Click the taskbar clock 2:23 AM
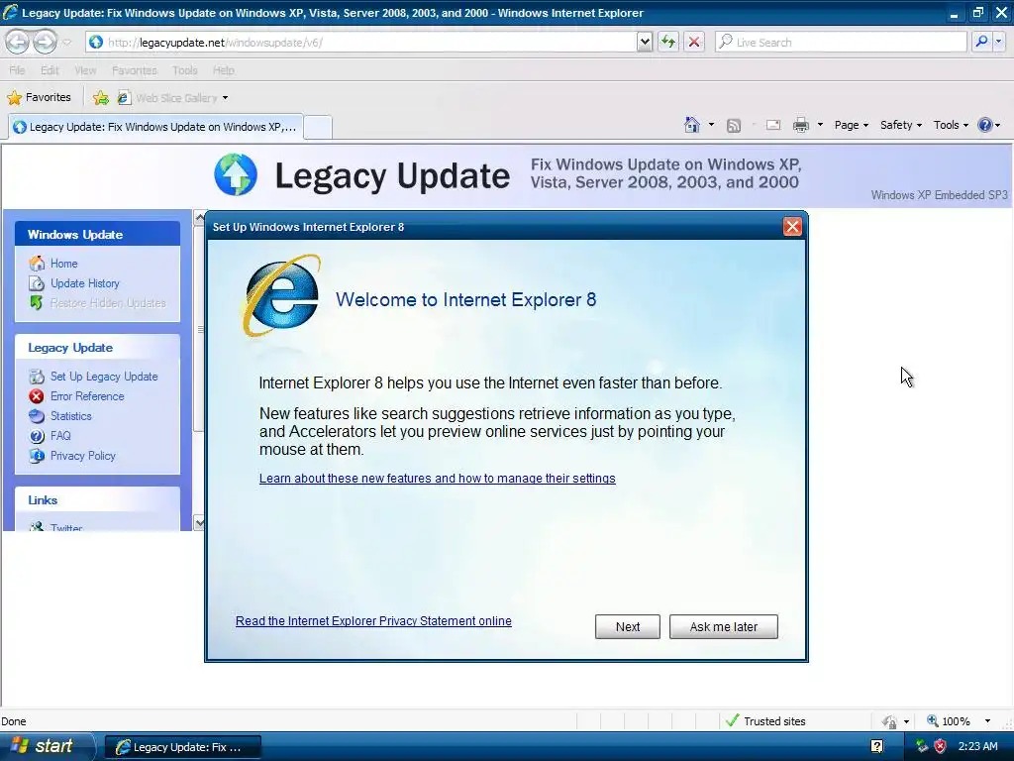Viewport: 1014px width, 761px height. tap(977, 746)
